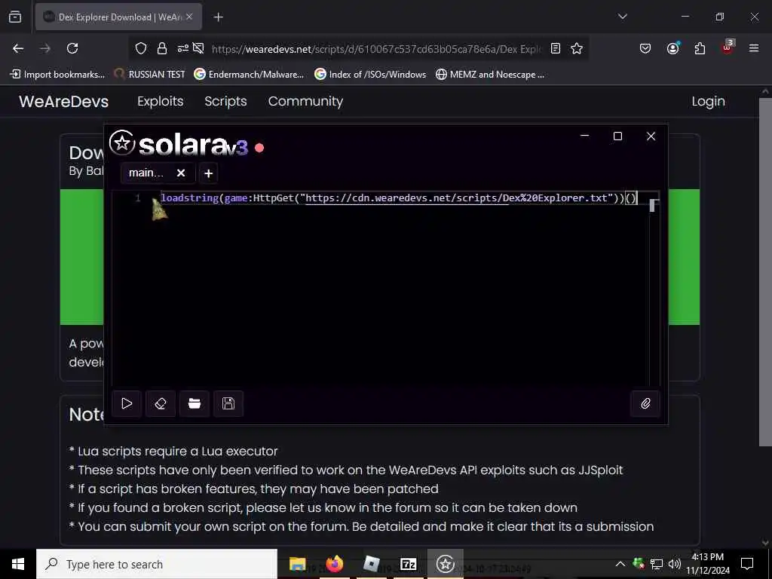Open the RUSSIAN TEST bookmark
Image resolution: width=772 pixels, height=579 pixels.
(149, 75)
